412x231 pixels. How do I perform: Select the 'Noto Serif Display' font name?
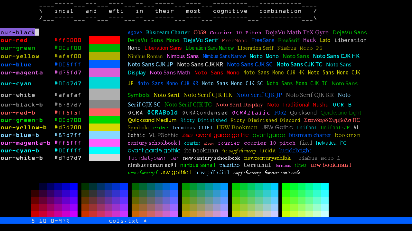pyautogui.click(x=239, y=105)
